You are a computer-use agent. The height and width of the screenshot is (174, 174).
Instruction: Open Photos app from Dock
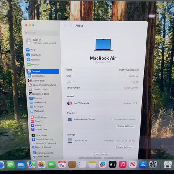pos(41,165)
